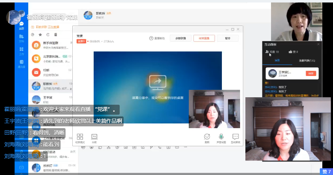The image size is (333, 175).
Task: Open the 工作 Work apps icon in sidebar
Action: point(21,49)
